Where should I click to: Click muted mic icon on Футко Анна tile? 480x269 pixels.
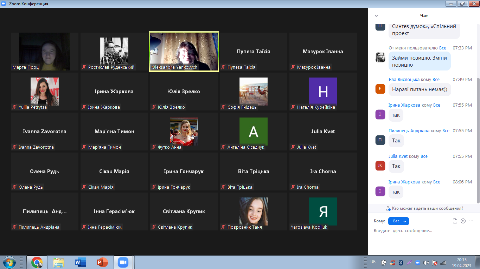click(x=154, y=147)
